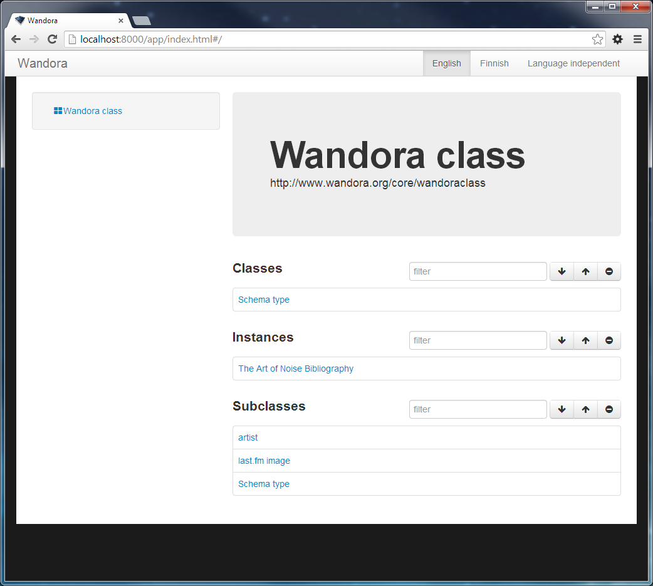
Task: Click the down arrow button in Subclasses section
Action: click(562, 409)
